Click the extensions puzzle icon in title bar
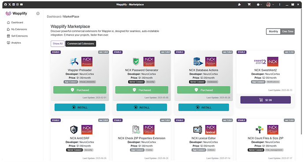304x162 pixels. point(239,4)
